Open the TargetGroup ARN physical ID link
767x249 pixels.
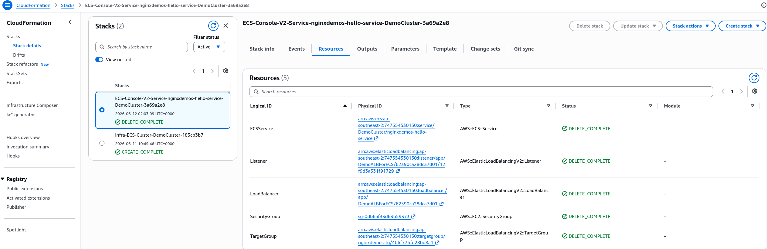pos(402,236)
